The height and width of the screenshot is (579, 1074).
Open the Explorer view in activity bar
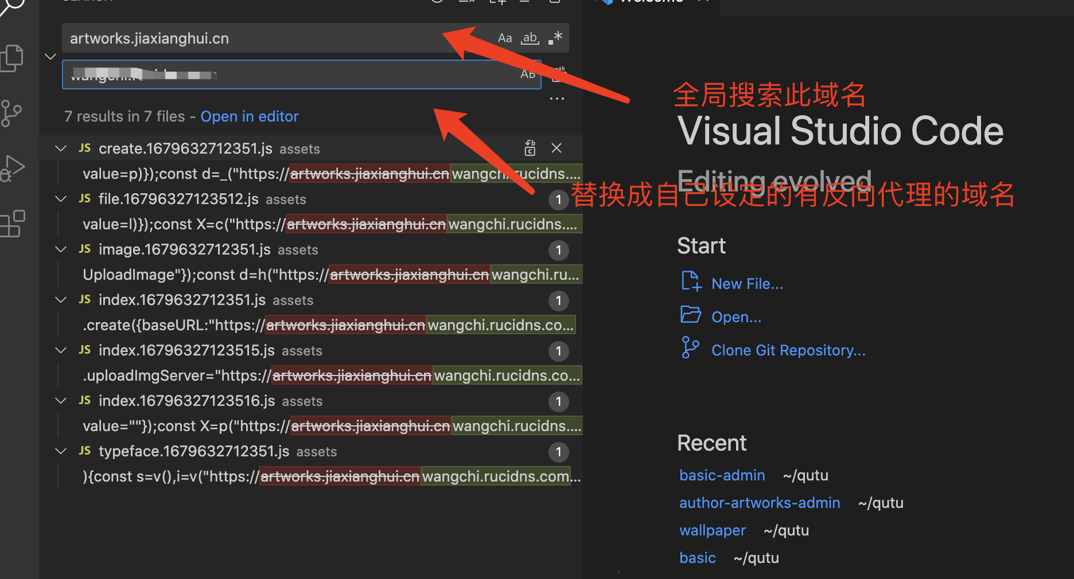[13, 58]
